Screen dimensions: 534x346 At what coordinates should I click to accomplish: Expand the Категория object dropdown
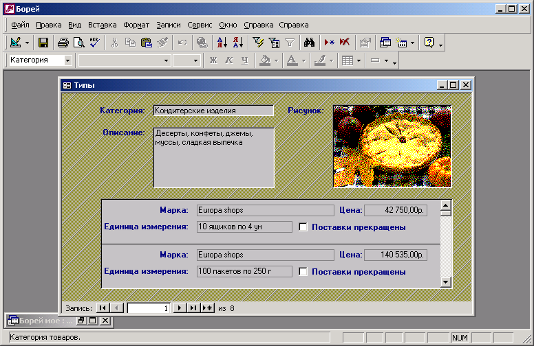[67, 60]
